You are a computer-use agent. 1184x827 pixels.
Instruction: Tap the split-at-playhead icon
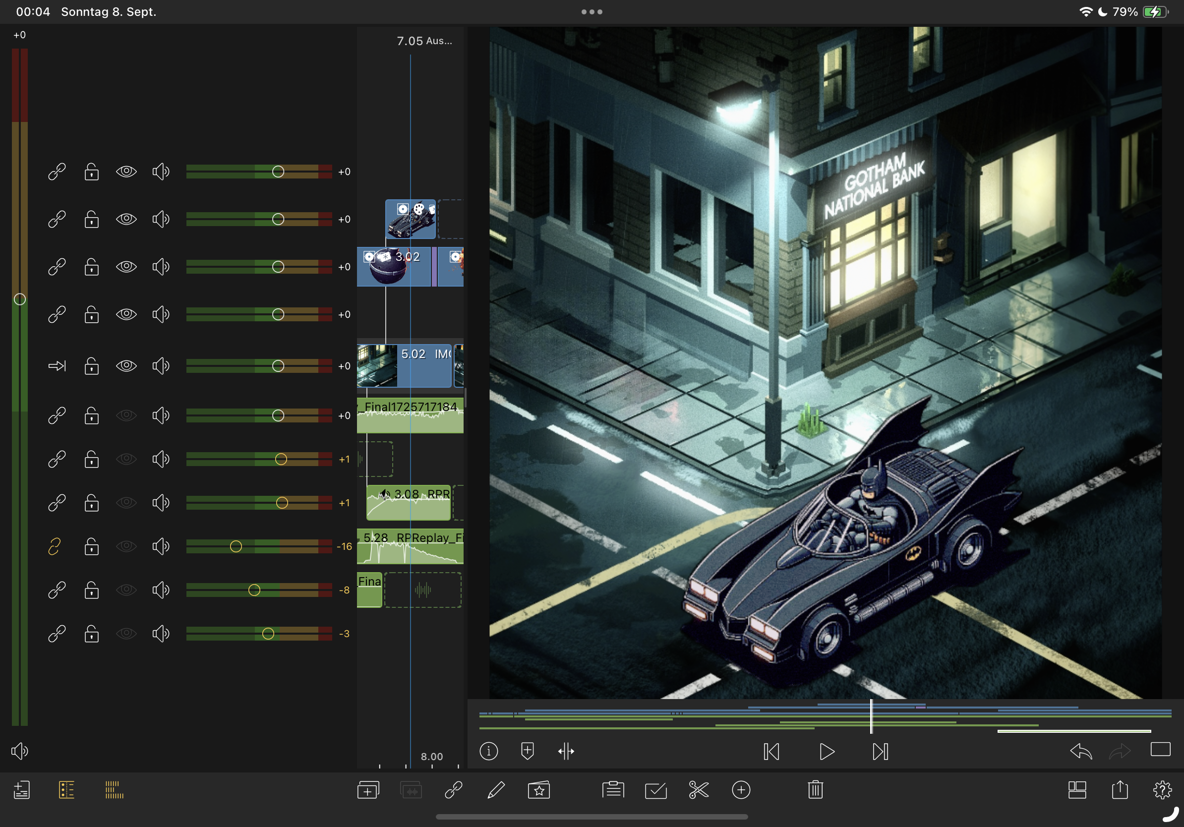coord(566,751)
